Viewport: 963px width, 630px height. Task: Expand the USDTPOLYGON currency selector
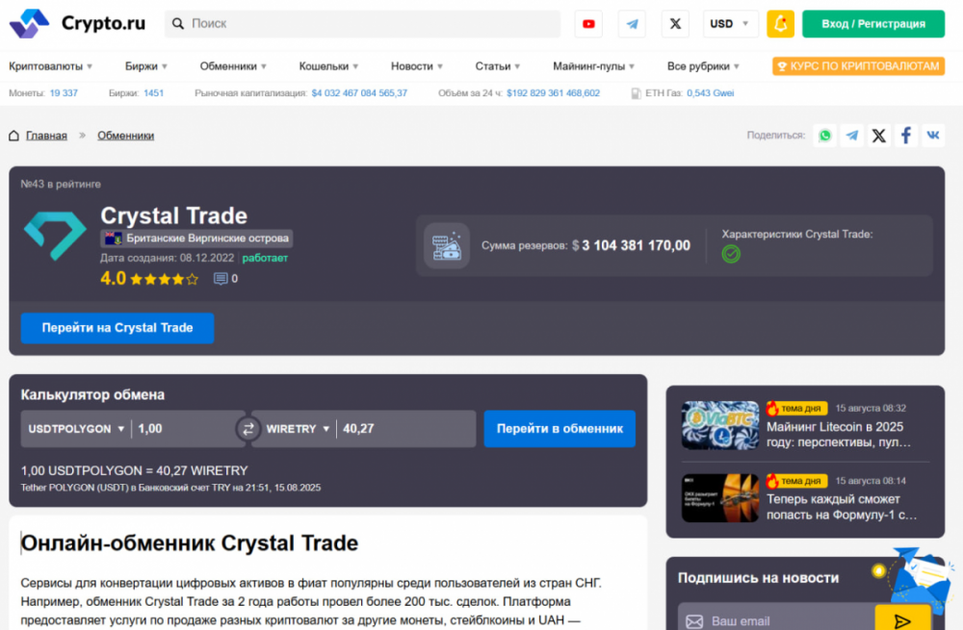tap(77, 429)
